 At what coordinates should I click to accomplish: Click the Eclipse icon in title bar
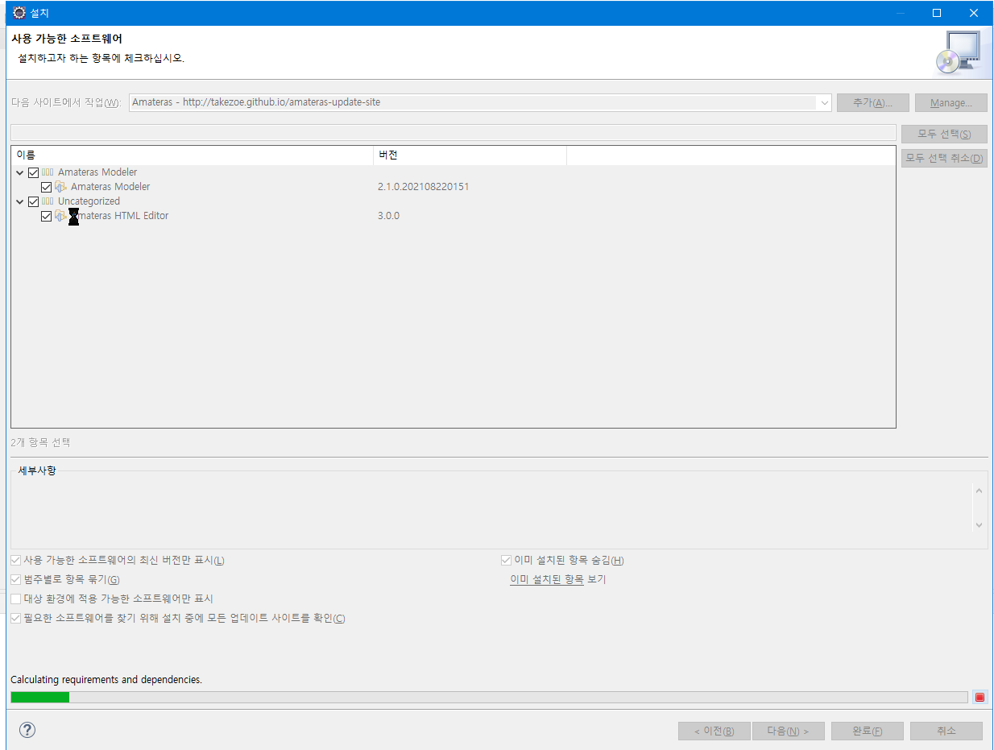pos(19,13)
